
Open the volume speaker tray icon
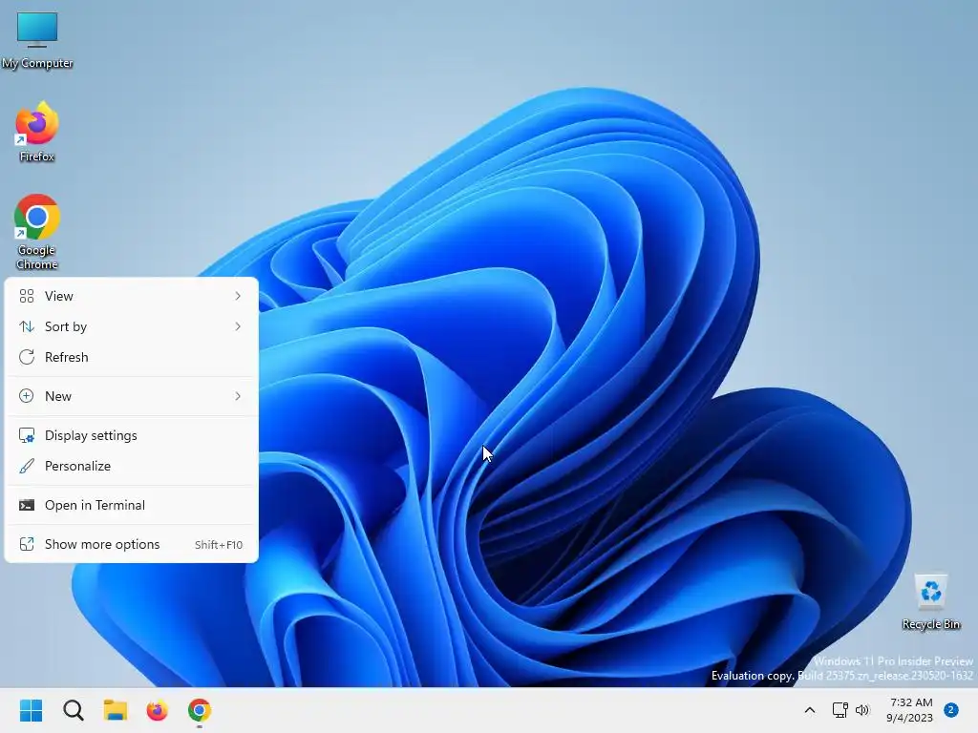[862, 710]
